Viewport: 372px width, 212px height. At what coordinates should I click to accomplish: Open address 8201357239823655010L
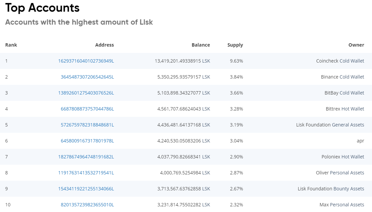[x=87, y=205]
